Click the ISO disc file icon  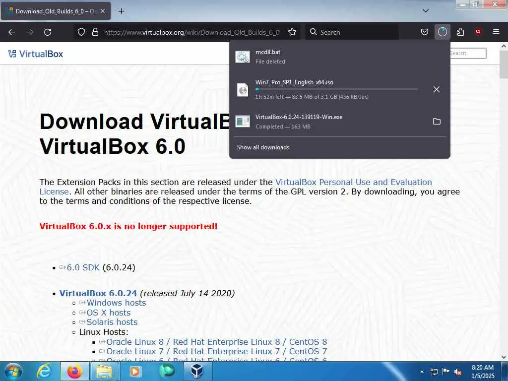tap(242, 90)
